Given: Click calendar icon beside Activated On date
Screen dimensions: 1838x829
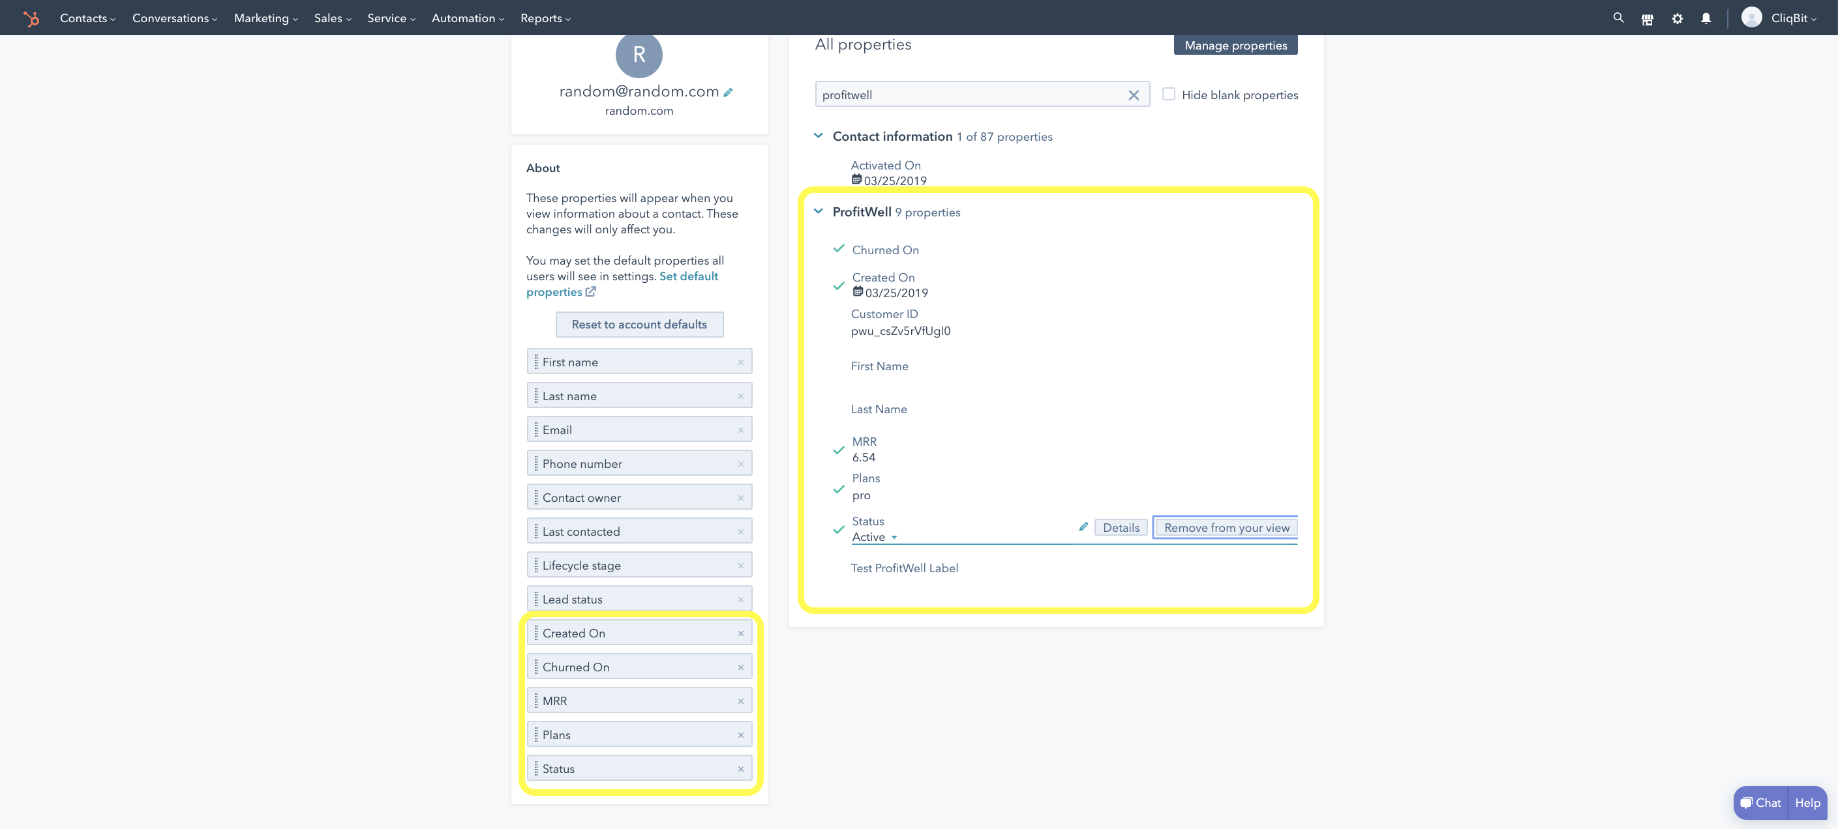Looking at the screenshot, I should pos(856,180).
